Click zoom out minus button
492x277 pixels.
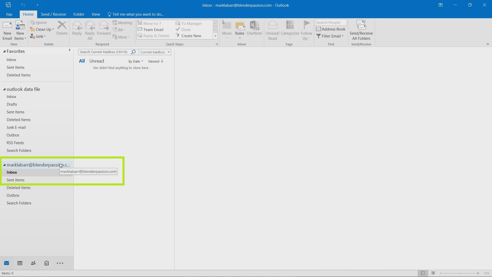[x=441, y=273]
